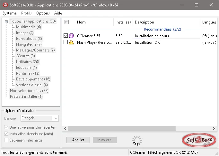The height and width of the screenshot is (156, 219).
Task: Open the Options menu
Action: (43, 13)
